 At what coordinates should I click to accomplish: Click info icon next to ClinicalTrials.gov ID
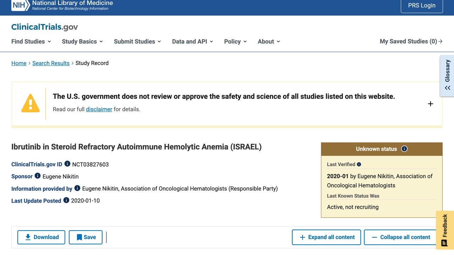click(x=67, y=164)
